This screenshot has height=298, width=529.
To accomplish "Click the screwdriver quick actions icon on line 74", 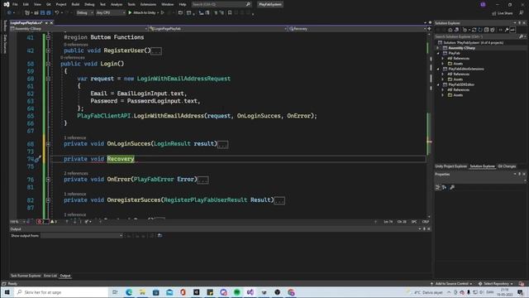I will point(37,159).
